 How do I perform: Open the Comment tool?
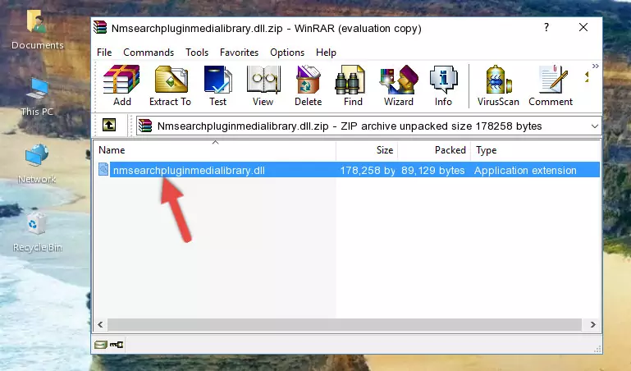pyautogui.click(x=551, y=85)
